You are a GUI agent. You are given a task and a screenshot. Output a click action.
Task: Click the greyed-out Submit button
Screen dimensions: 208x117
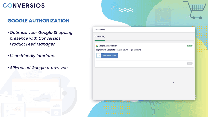189,63
